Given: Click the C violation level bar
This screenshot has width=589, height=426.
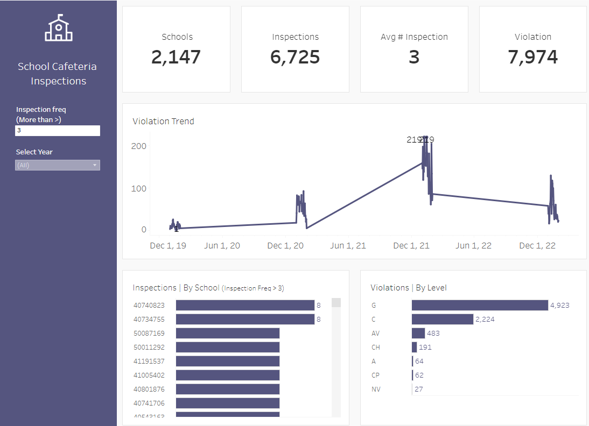Looking at the screenshot, I should [x=443, y=319].
